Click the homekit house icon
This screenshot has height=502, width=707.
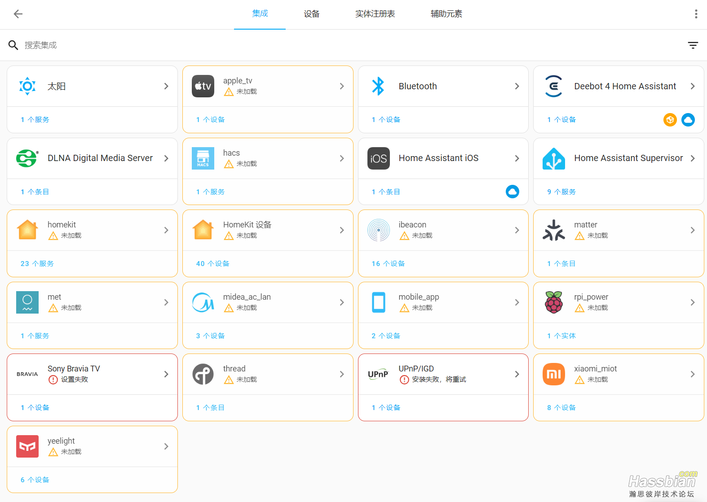27,230
